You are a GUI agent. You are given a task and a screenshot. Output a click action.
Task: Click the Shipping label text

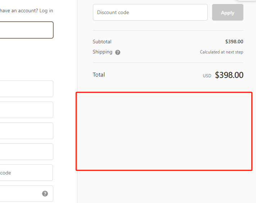[x=102, y=52]
